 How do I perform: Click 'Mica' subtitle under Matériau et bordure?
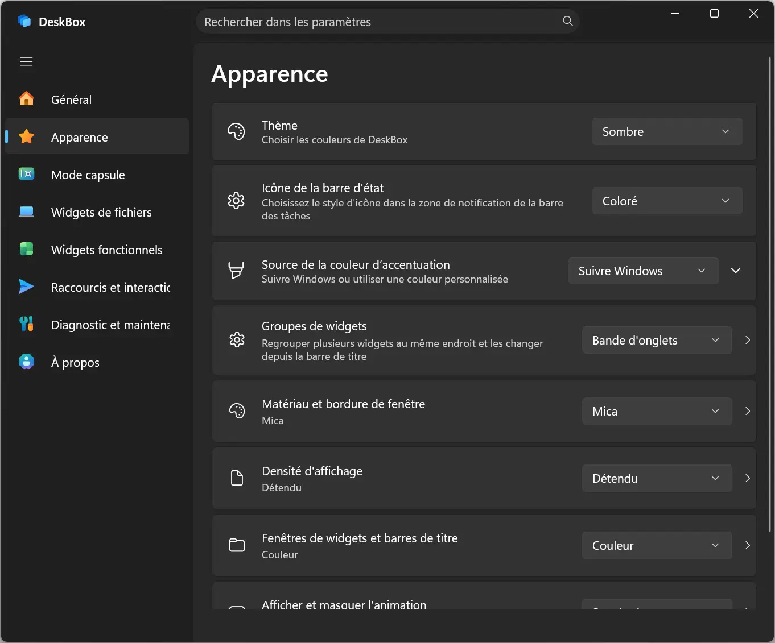(273, 421)
